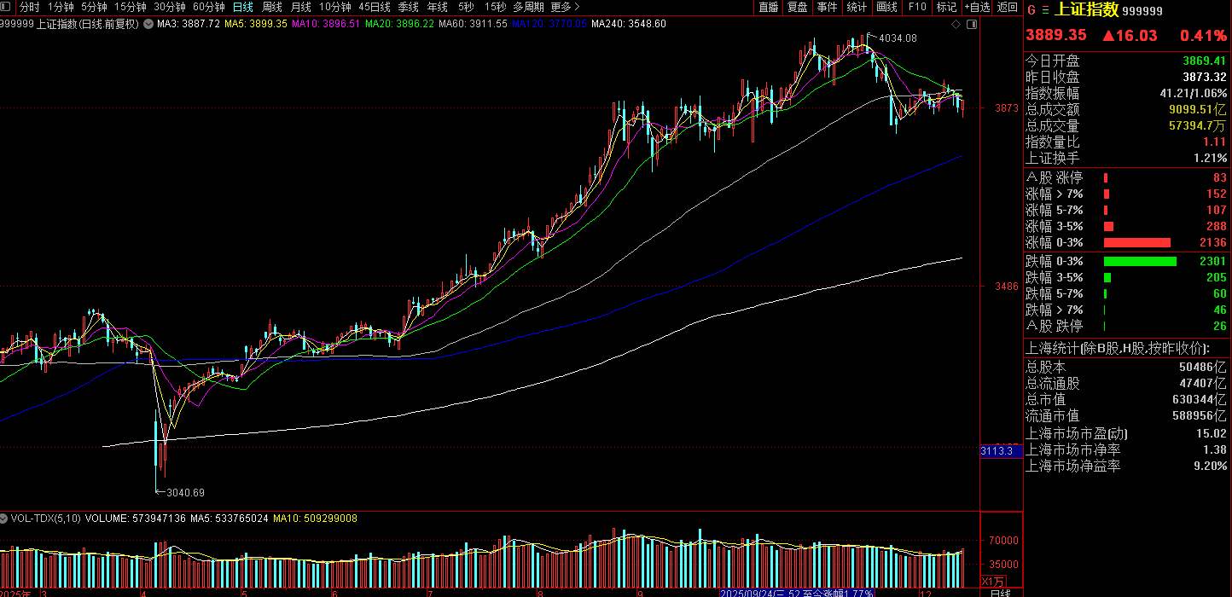Click the 上海市场市盈(动) 15.02 row
This screenshot has width=1232, height=597.
(1126, 433)
